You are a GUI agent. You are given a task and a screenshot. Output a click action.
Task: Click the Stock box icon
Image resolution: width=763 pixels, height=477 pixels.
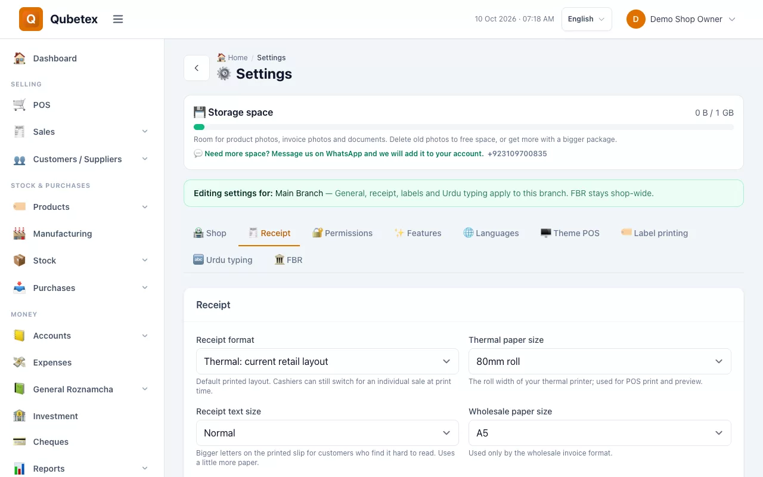[20, 261]
